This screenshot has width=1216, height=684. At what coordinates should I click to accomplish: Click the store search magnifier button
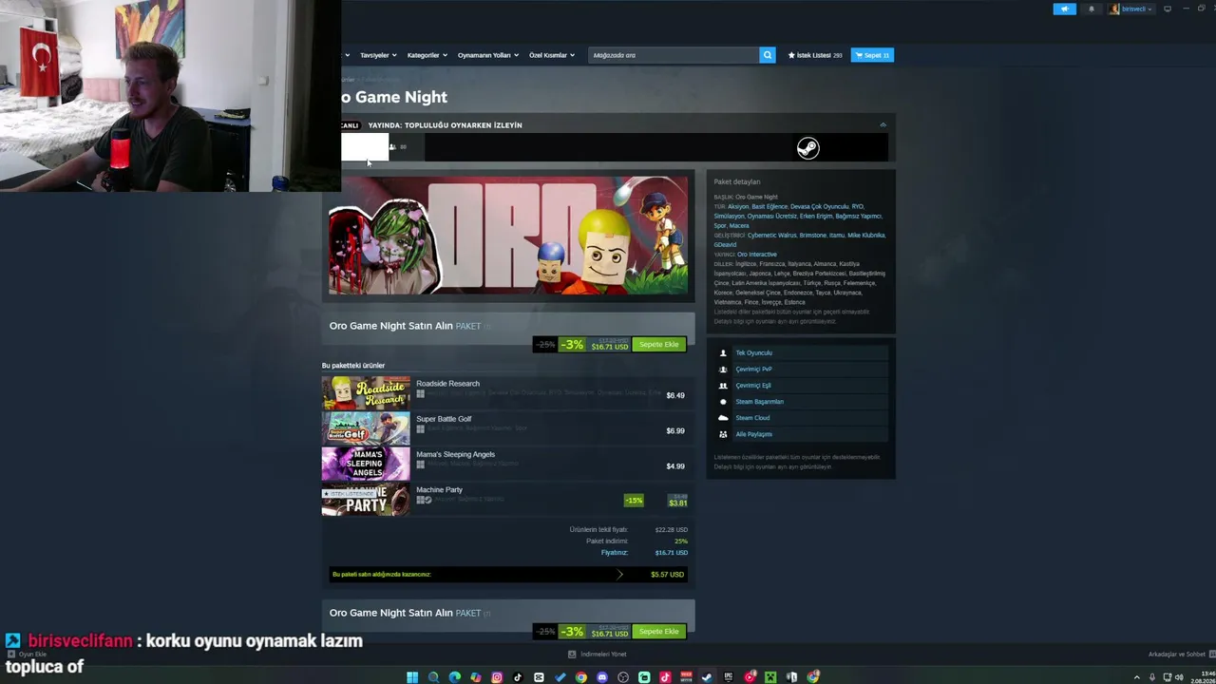coord(768,55)
